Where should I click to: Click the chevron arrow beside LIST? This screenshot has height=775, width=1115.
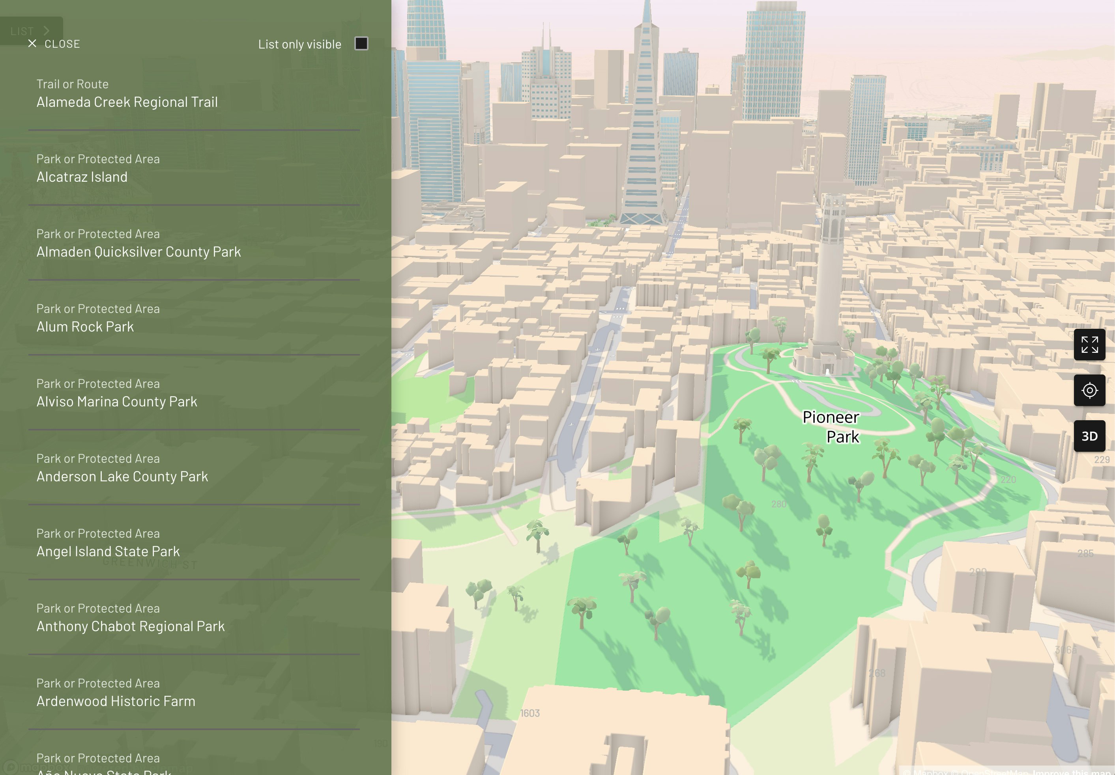tap(47, 30)
